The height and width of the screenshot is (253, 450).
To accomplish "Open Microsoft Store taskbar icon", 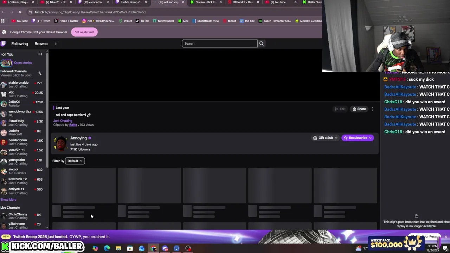I will (x=130, y=248).
